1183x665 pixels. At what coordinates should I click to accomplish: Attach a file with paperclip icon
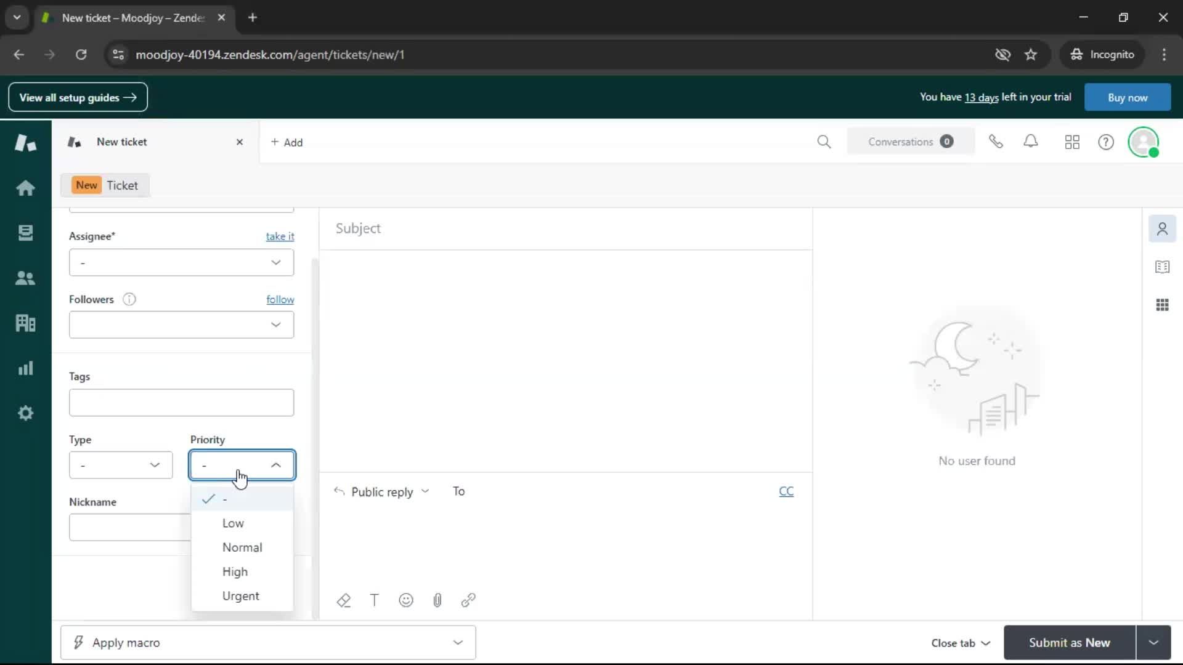437,600
